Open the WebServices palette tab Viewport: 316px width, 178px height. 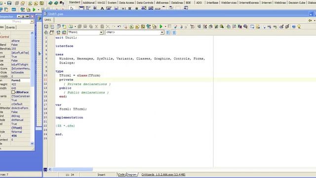(x=229, y=2)
